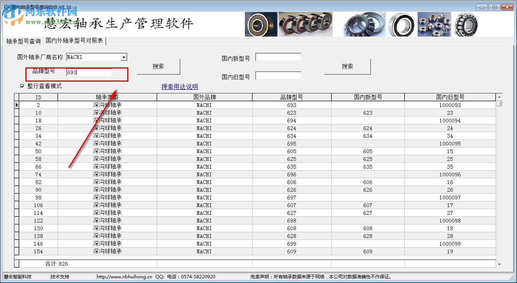Click the black ring bearing image
Image resolution: width=517 pixels, height=283 pixels.
point(401,24)
